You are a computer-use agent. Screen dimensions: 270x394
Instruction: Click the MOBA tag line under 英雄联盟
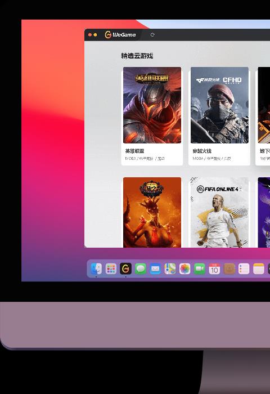click(x=145, y=159)
